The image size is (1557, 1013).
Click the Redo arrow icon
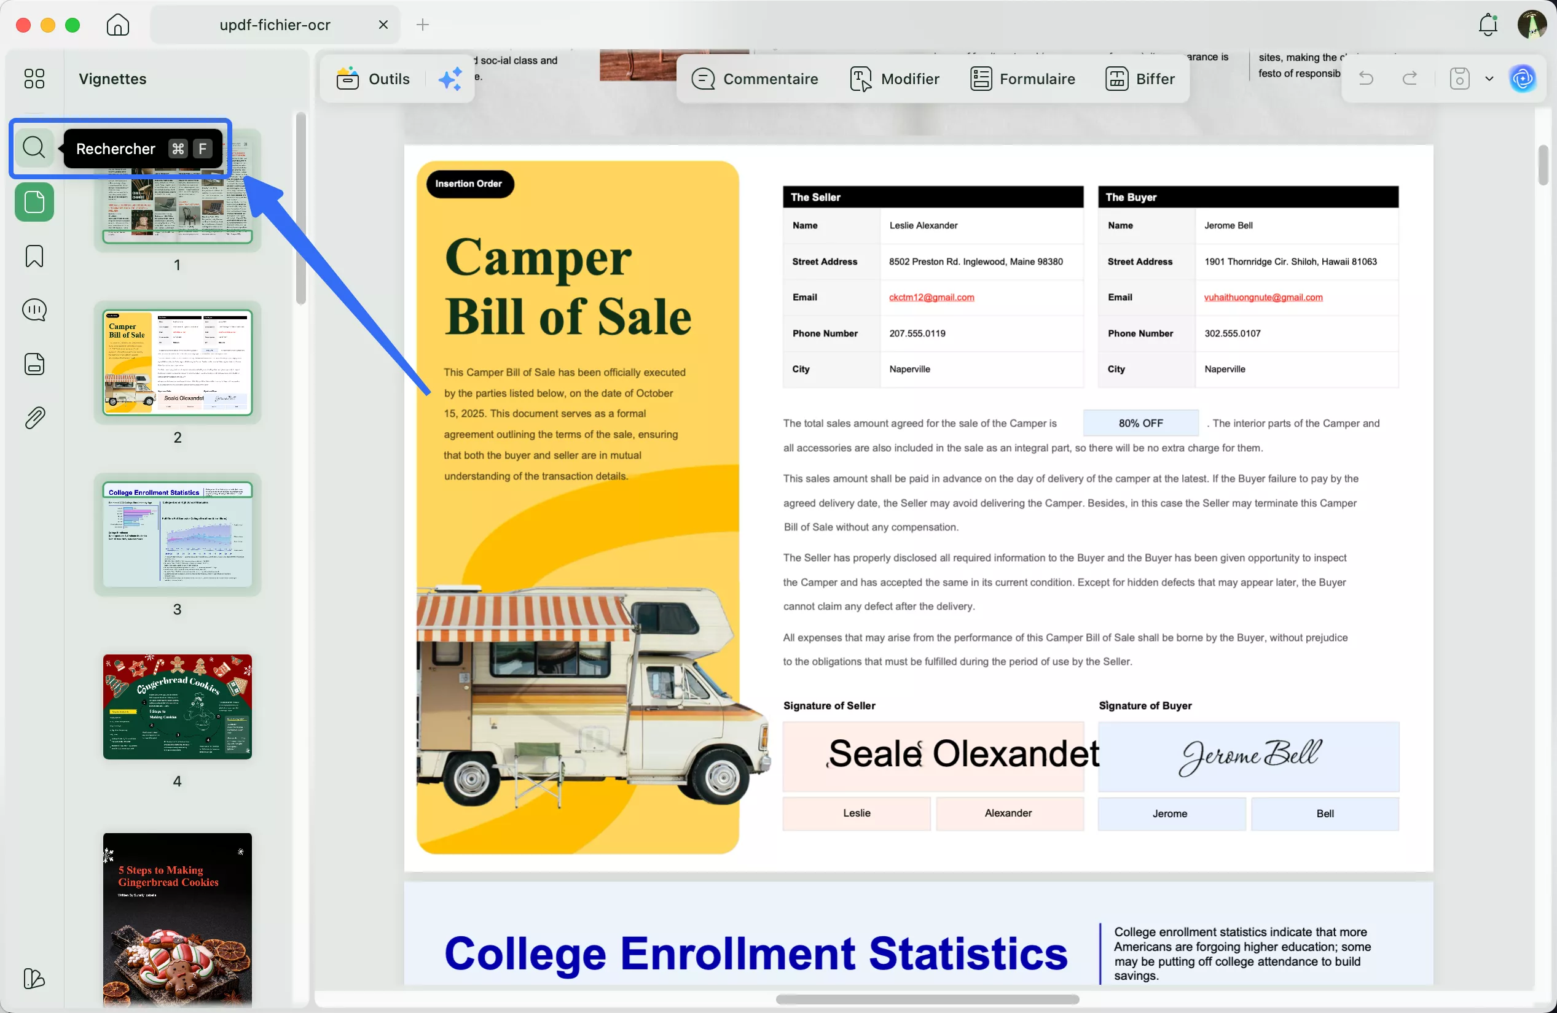pyautogui.click(x=1410, y=79)
